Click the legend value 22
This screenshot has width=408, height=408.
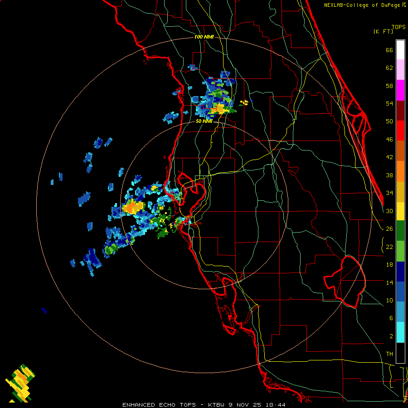click(389, 247)
